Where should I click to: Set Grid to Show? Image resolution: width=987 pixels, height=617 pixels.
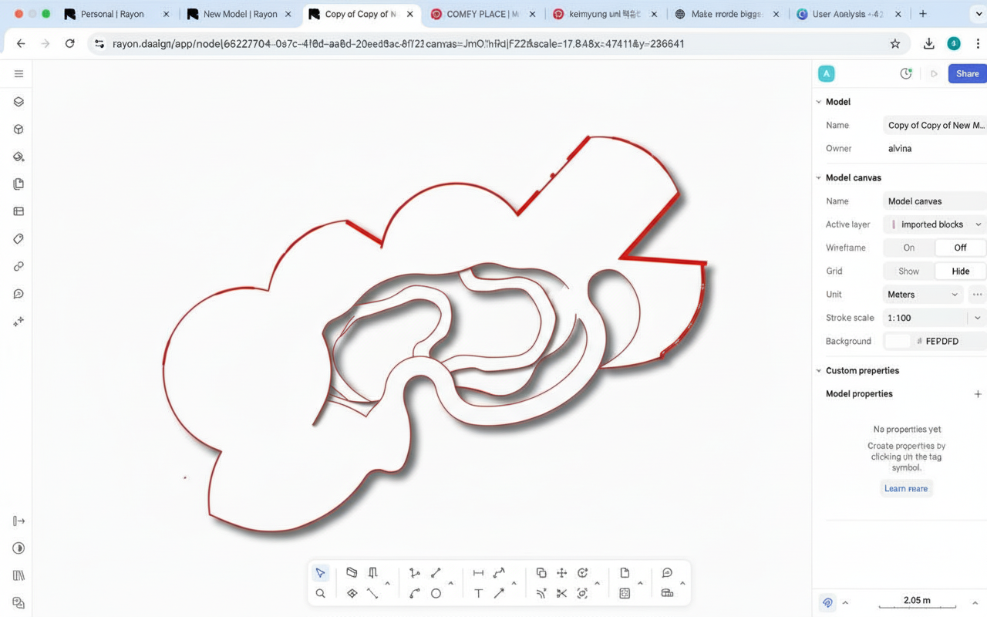pyautogui.click(x=908, y=271)
